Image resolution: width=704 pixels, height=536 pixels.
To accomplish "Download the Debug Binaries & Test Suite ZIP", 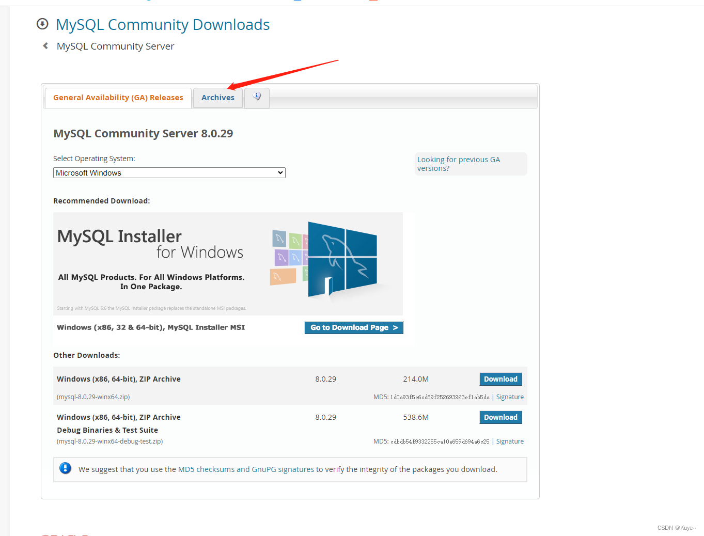I will click(x=500, y=417).
